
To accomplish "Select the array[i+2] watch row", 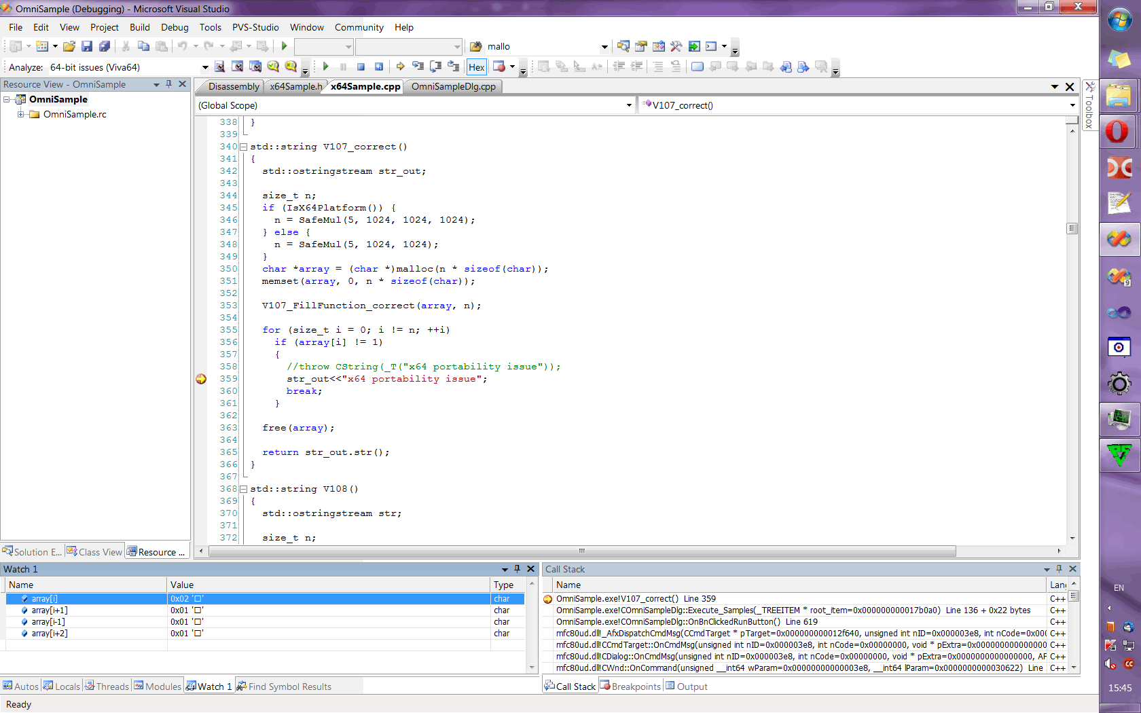I will (x=264, y=634).
